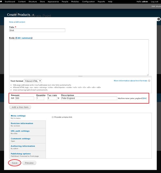The image size is (161, 173).
Task: Open the Content menu
Action: tap(22, 2)
